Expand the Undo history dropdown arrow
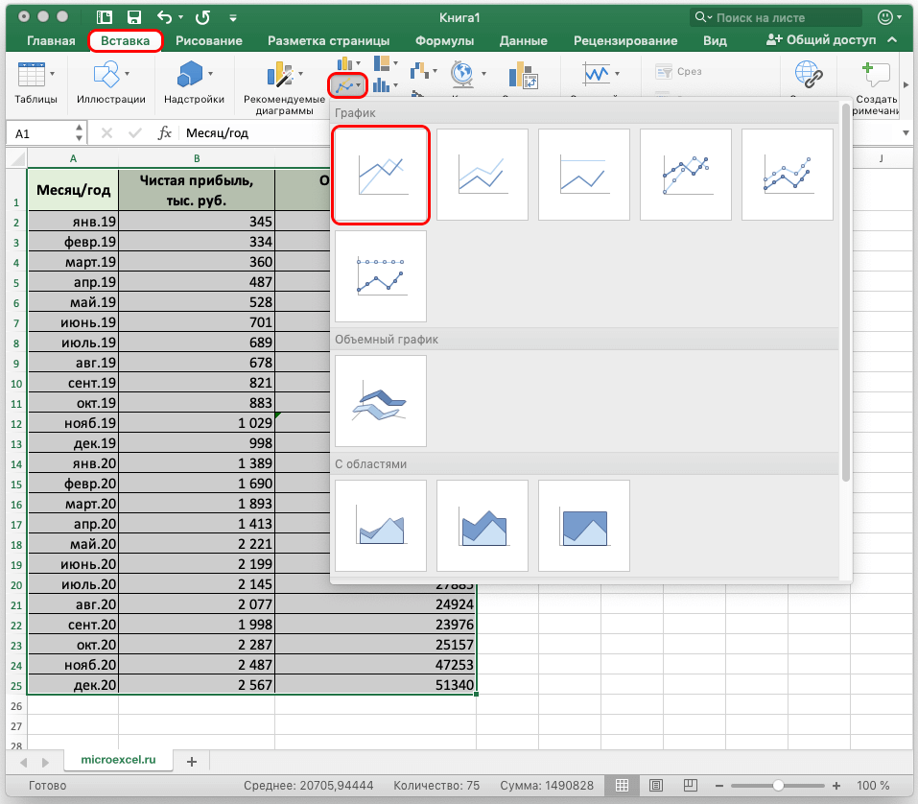Image resolution: width=918 pixels, height=804 pixels. (x=180, y=17)
